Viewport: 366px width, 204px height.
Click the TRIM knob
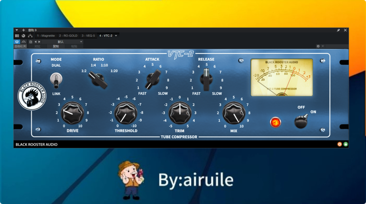[x=180, y=113]
